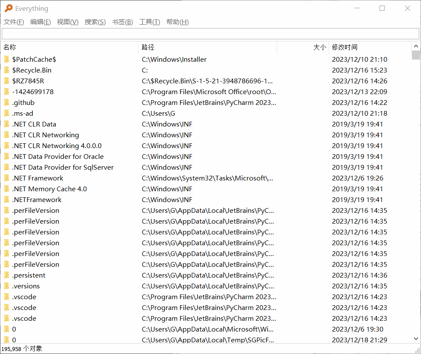Sort by the 大小 column header
This screenshot has width=421, height=354.
303,47
